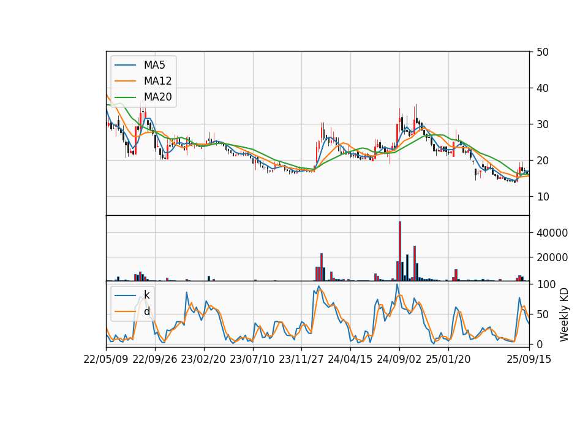Click the 23/07/10 date axis label

click(x=252, y=359)
